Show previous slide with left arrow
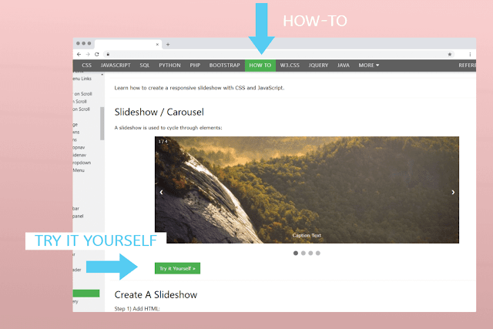 [161, 192]
